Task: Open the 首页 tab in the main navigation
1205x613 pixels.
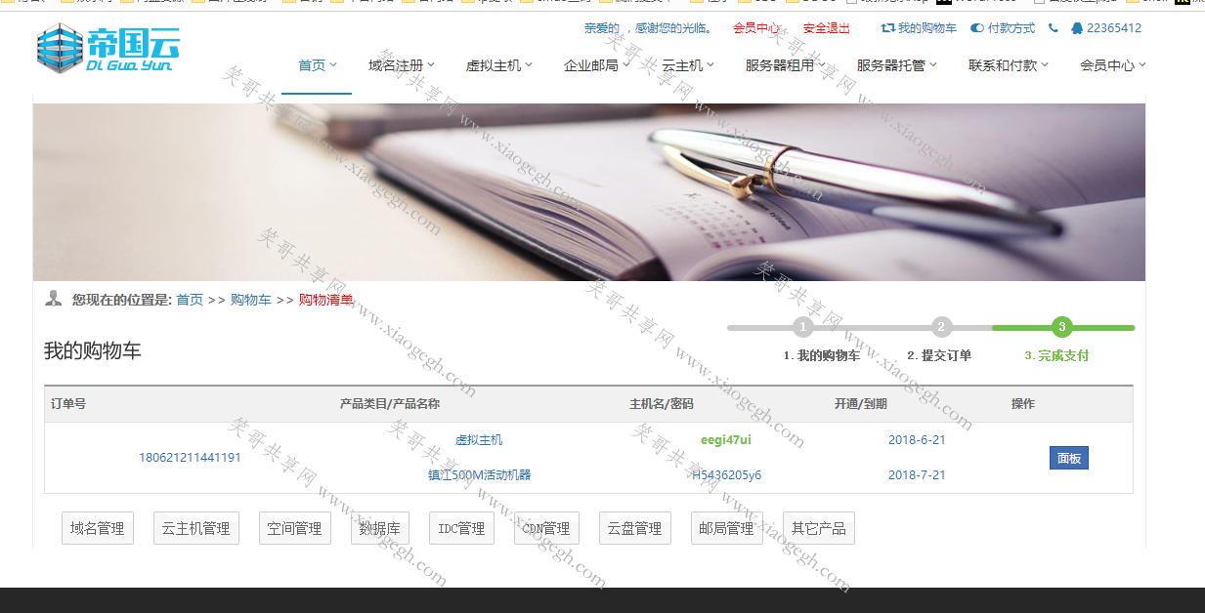Action: coord(317,65)
